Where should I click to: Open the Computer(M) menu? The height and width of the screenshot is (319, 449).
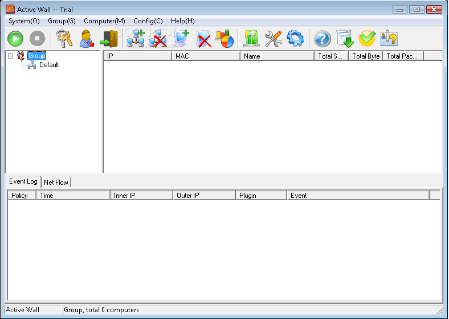click(x=104, y=21)
